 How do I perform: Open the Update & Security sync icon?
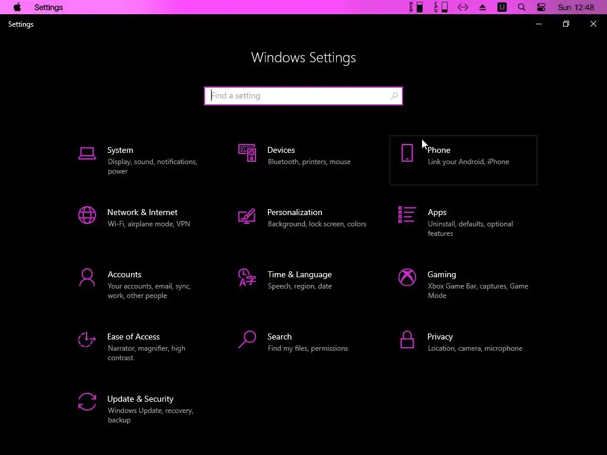coord(87,402)
